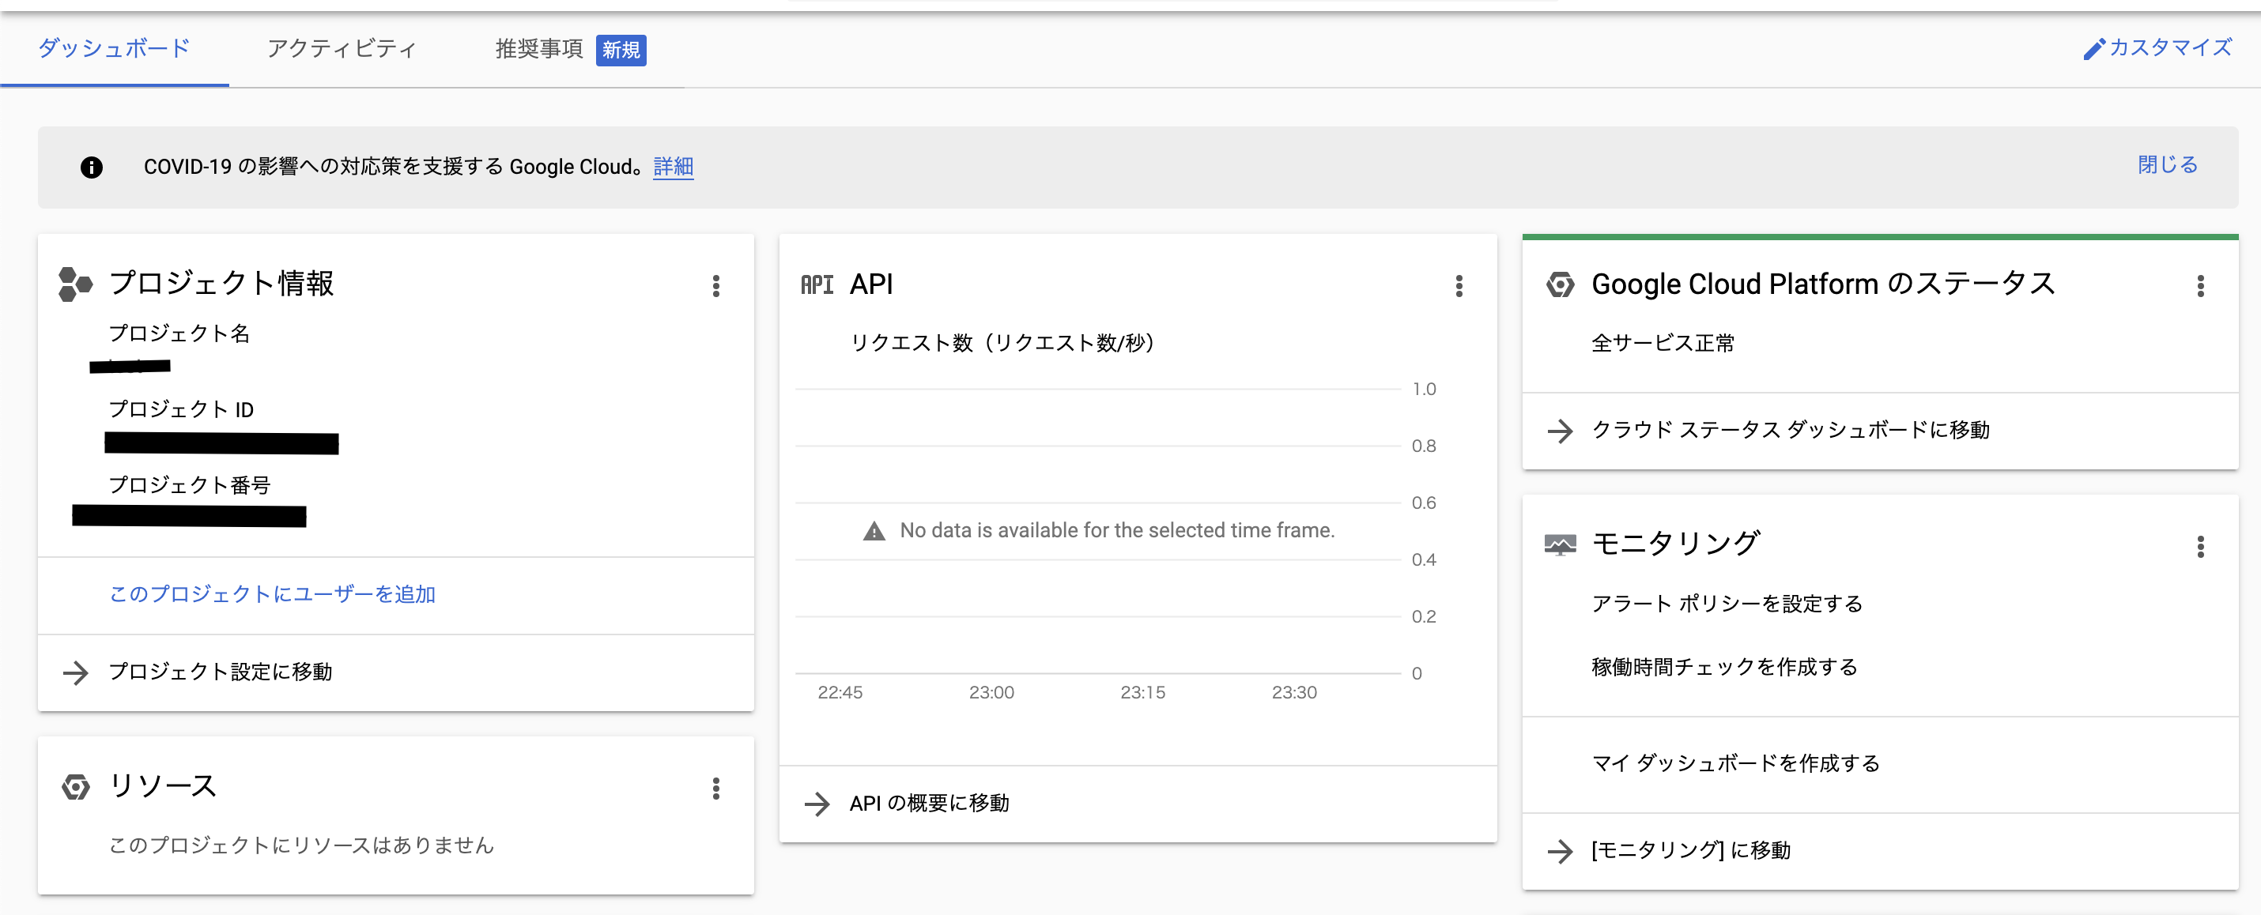The image size is (2261, 915).
Task: Click arrow icon for クラウド ステータス ダッシュボード
Action: [1560, 431]
